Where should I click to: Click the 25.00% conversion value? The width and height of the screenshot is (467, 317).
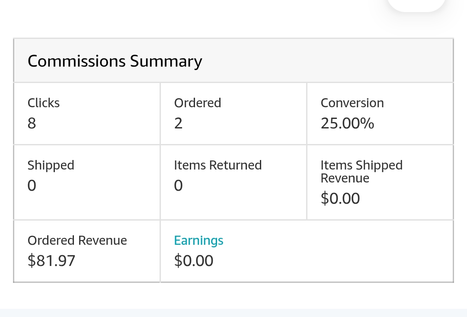347,123
